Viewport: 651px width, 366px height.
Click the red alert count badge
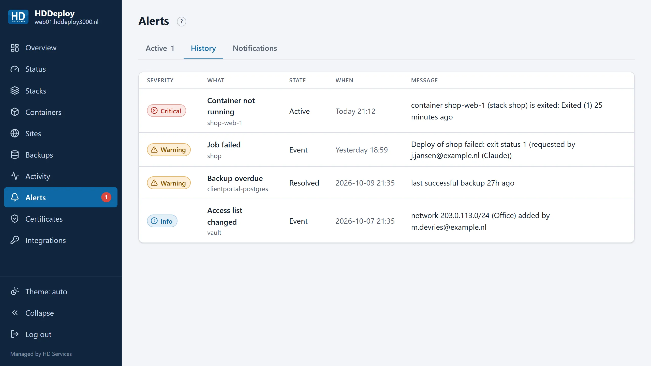[x=106, y=197]
